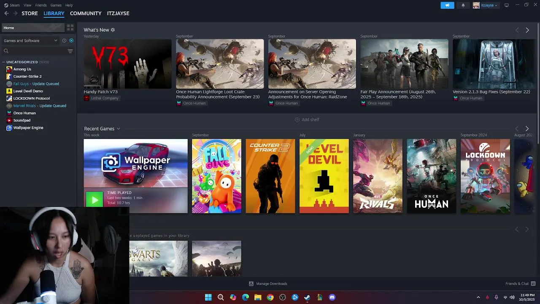The image size is (540, 304).
Task: Open Marvel Rivals game cover
Action: pos(378,176)
